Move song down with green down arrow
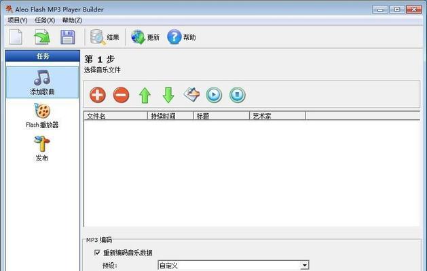427x271 pixels. pos(168,95)
